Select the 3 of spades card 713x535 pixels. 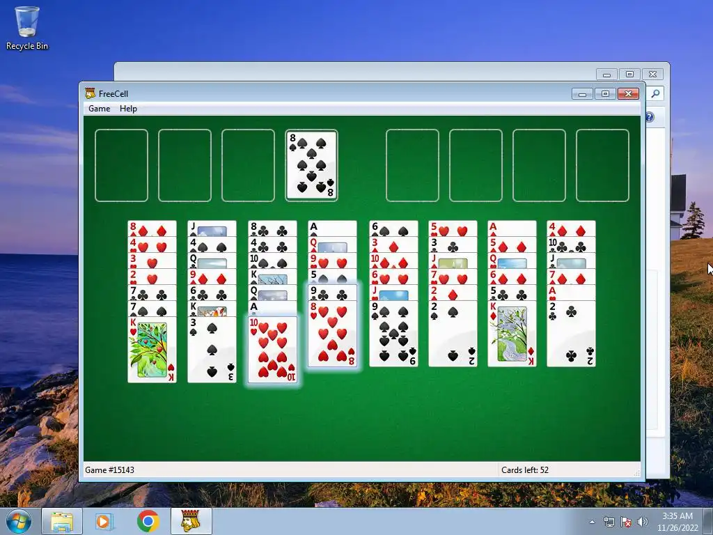tap(212, 350)
